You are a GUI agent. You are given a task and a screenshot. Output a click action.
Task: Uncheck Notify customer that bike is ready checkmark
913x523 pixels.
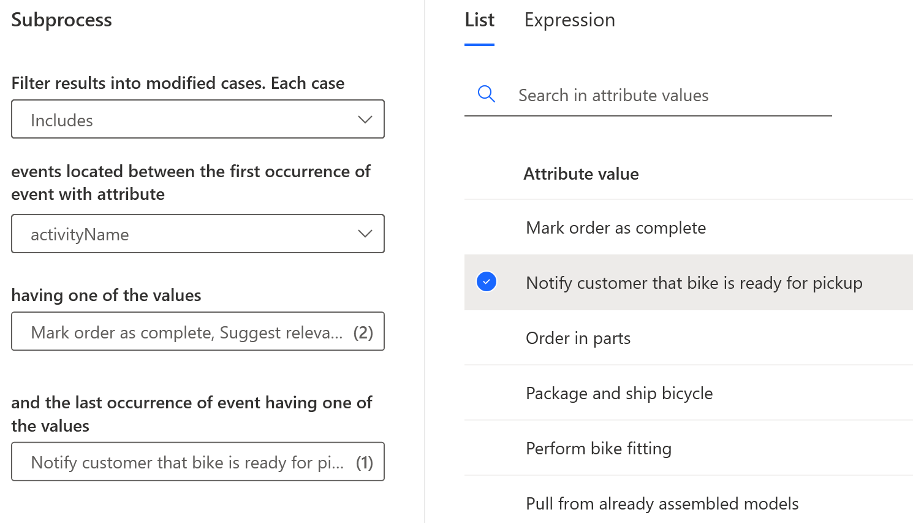pos(487,282)
